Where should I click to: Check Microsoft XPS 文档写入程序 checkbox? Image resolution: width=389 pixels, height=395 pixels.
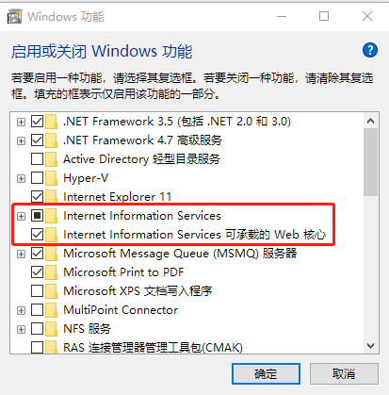[37, 291]
